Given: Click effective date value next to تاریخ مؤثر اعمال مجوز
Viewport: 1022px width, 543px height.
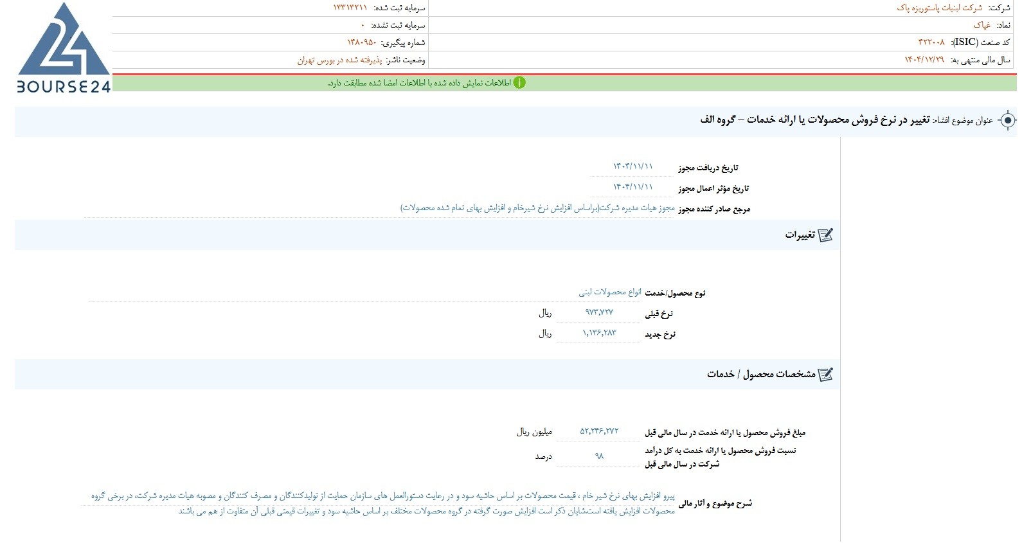Looking at the screenshot, I should [632, 187].
